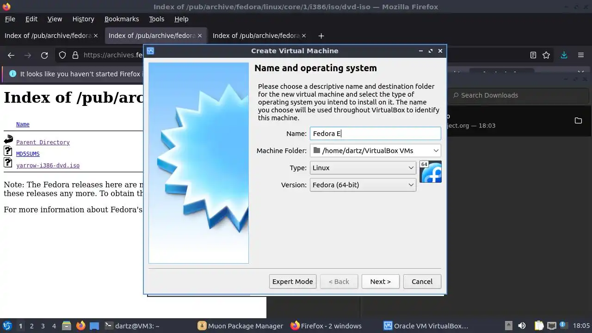Click the Expert Mode button
The image size is (592, 333).
point(293,281)
